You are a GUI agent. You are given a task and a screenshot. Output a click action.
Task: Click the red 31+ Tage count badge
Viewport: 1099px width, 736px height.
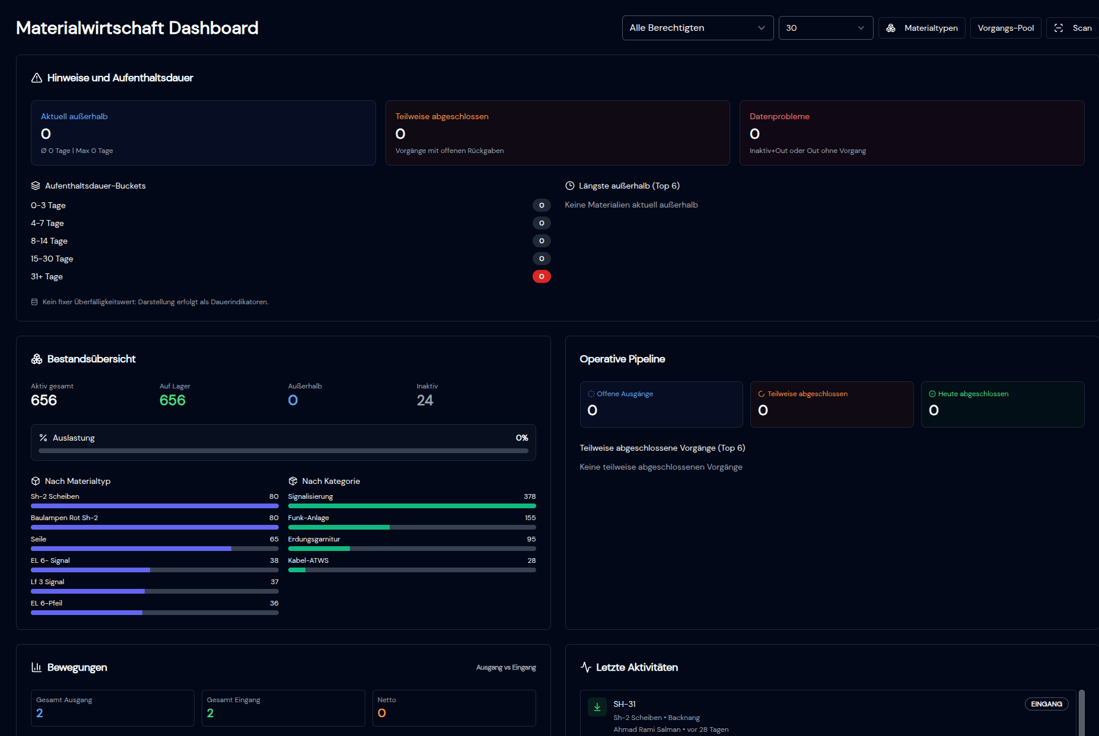click(x=541, y=277)
